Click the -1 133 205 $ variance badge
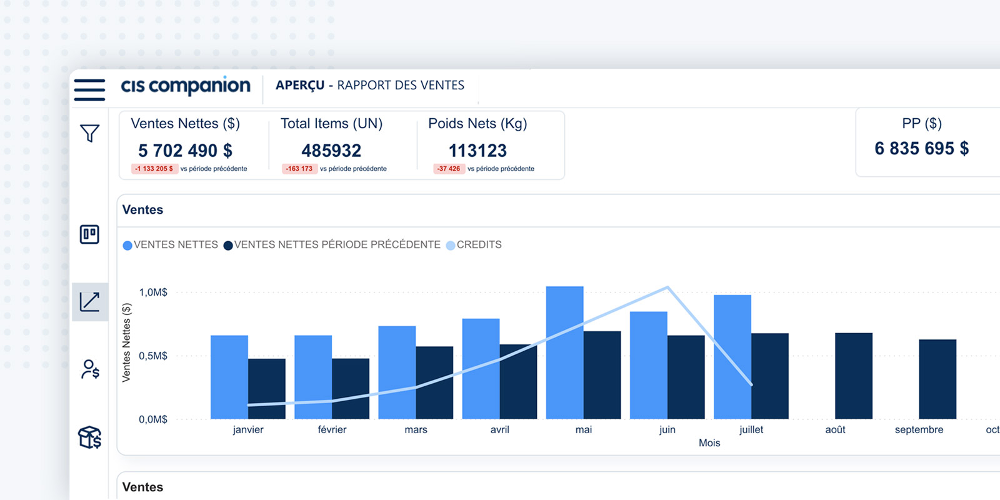 [x=154, y=169]
